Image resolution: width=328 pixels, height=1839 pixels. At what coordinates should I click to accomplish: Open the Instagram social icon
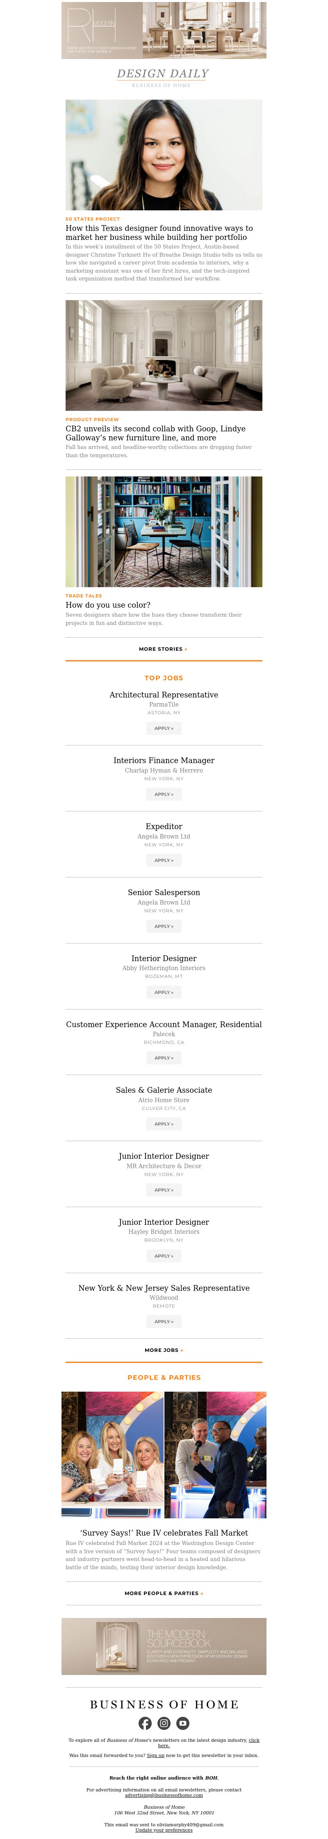[164, 1723]
